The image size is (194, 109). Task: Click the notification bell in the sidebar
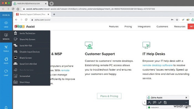coord(6,107)
